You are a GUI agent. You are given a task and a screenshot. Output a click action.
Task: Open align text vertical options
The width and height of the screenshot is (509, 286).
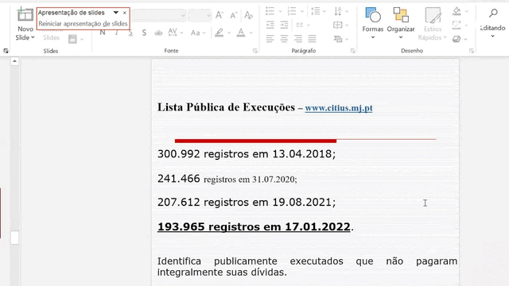tap(341, 25)
